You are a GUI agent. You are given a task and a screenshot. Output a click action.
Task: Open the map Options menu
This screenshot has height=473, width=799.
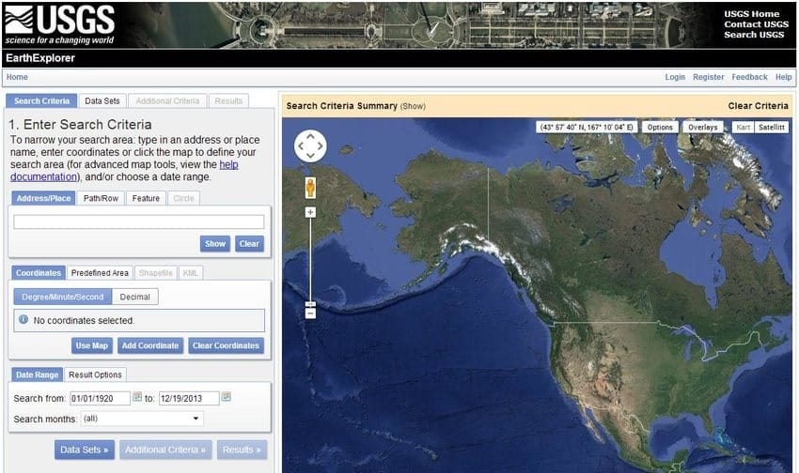(x=660, y=127)
